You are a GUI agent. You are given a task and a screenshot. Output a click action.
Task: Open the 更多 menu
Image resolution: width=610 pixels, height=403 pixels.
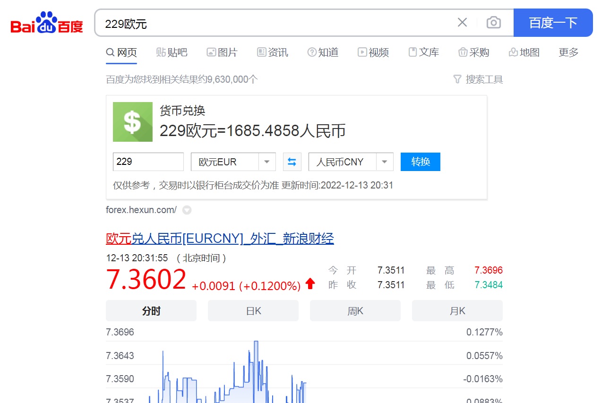pyautogui.click(x=568, y=52)
